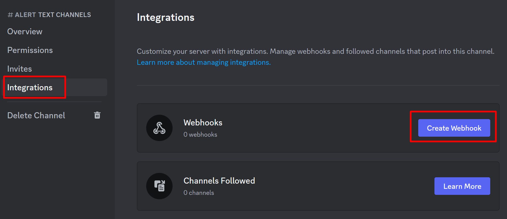Click the Create Webhook button

pos(454,128)
